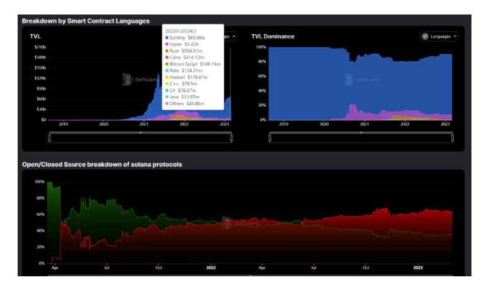
Task: Click "Breakdown by Smart Contract Languages" heading
Action: [86, 21]
